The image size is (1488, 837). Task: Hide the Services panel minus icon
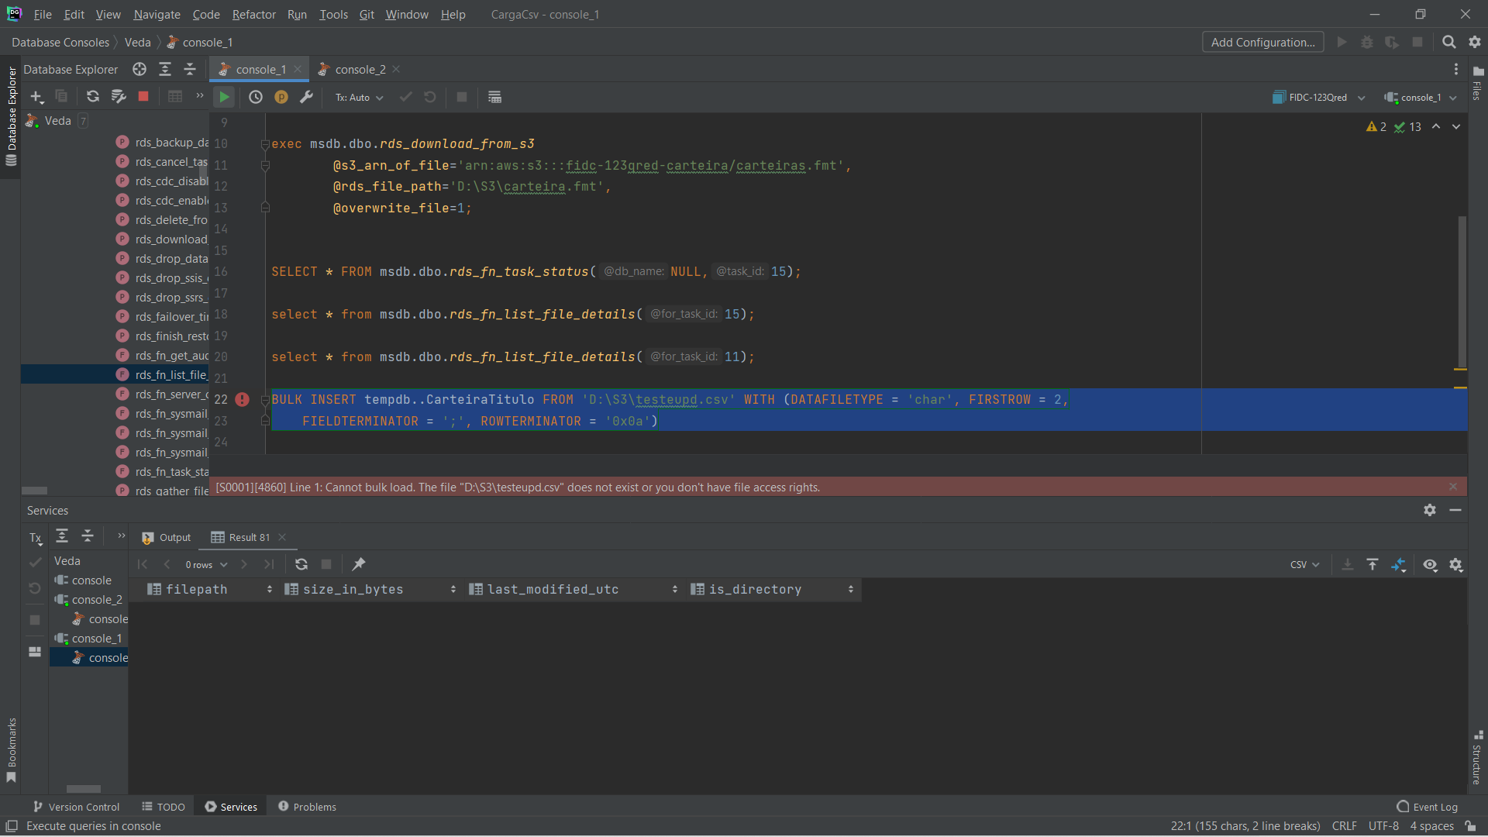click(1455, 510)
